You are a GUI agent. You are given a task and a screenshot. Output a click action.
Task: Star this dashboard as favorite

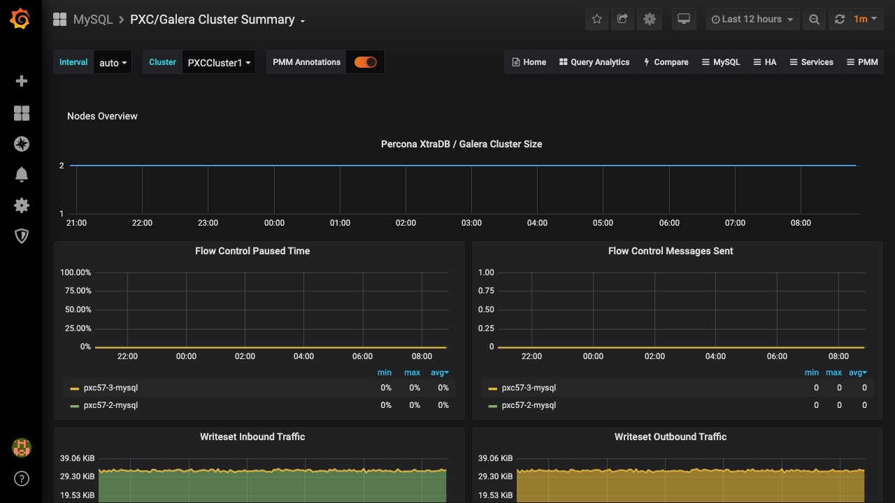coord(596,20)
